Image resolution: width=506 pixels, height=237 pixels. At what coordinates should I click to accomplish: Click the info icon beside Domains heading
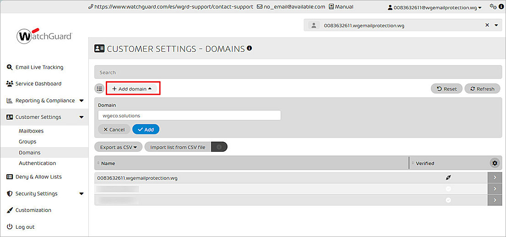249,48
